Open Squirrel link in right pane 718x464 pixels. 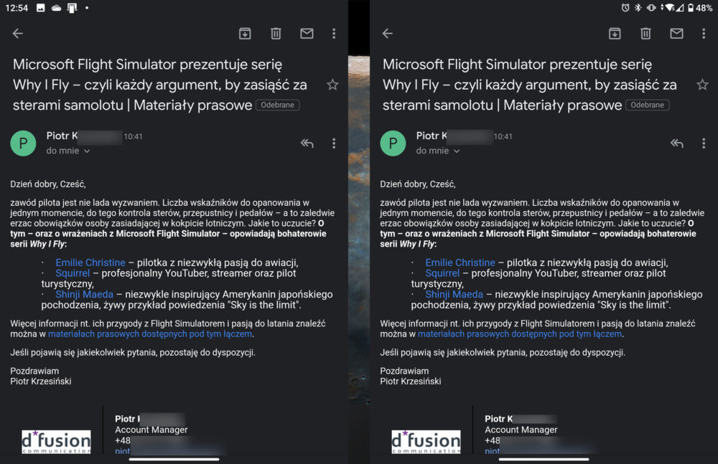click(442, 273)
